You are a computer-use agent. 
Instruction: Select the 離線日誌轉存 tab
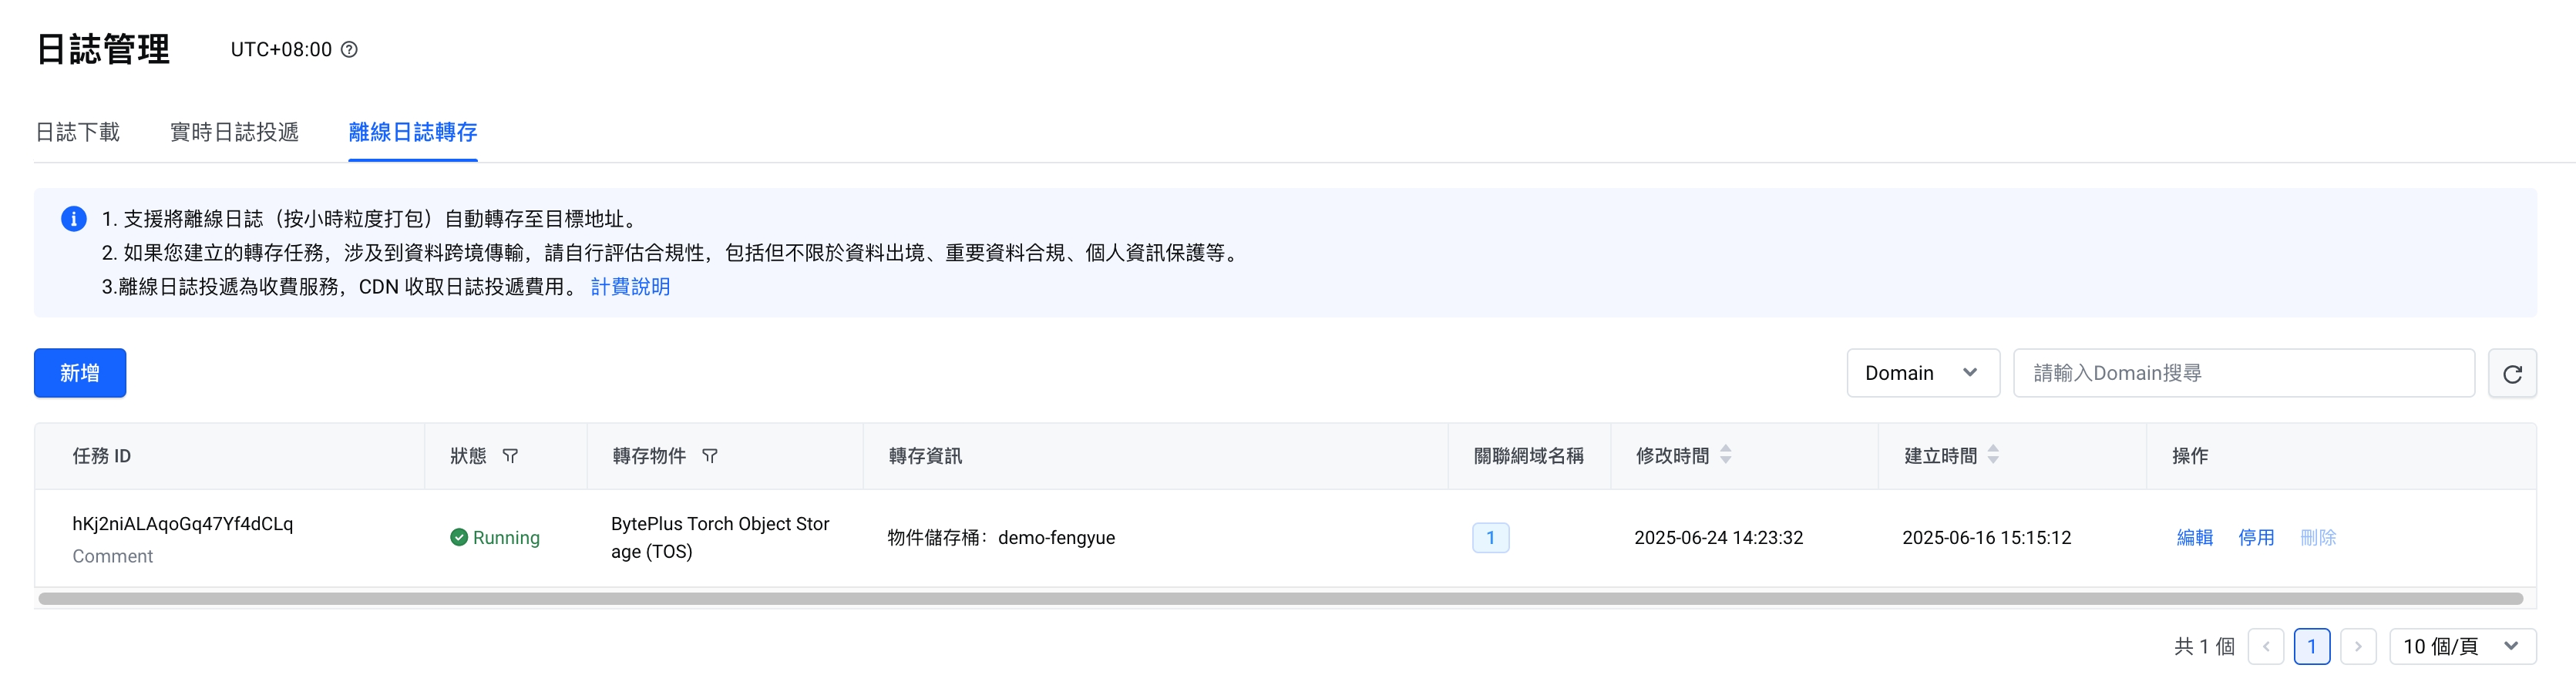[412, 132]
